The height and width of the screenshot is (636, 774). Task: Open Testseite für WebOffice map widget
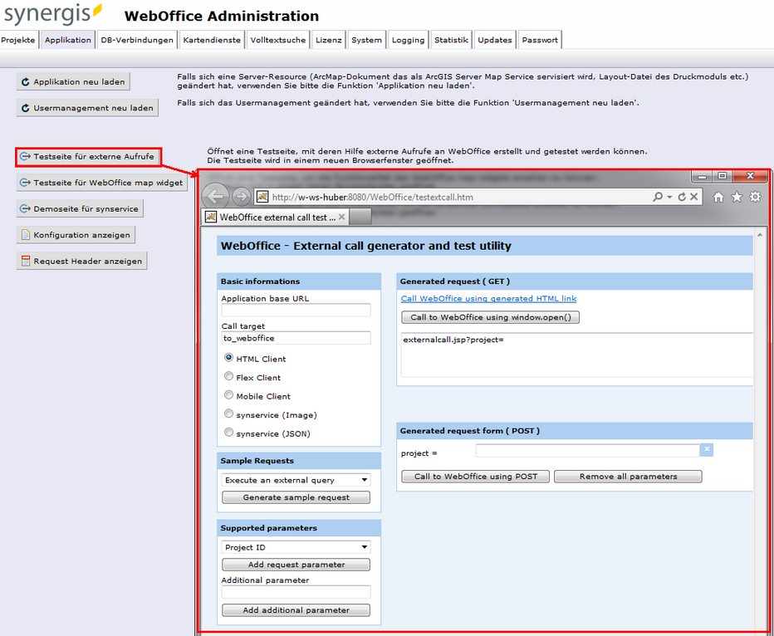tap(101, 183)
